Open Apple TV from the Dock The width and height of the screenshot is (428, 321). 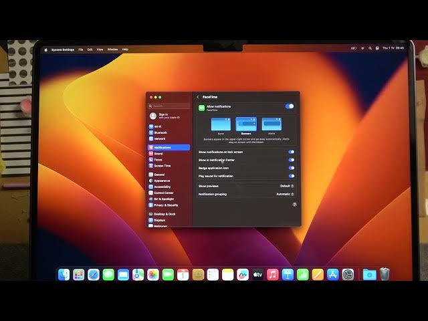coord(257,274)
